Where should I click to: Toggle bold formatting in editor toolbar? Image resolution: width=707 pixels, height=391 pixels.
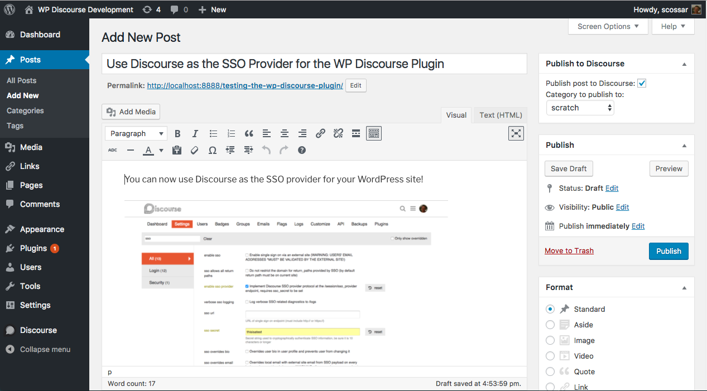[177, 133]
